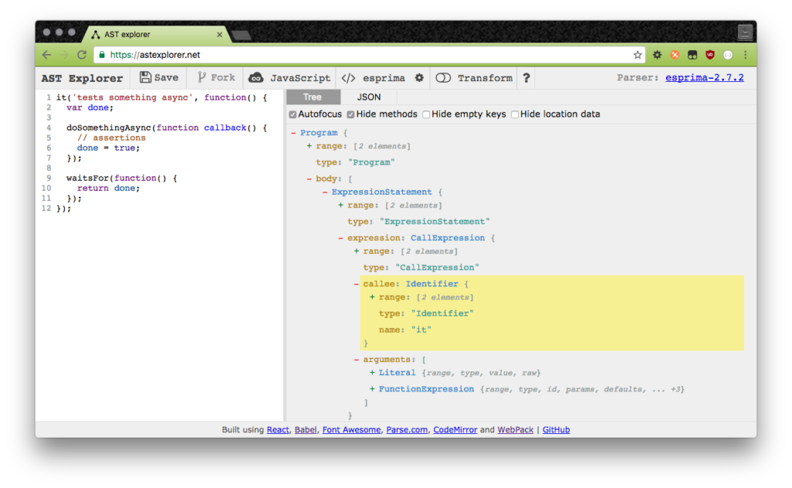The image size is (792, 488).
Task: Close the AST explorer browser tab
Action: [219, 34]
